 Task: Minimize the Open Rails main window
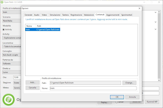pyautogui.click(x=144, y=2)
